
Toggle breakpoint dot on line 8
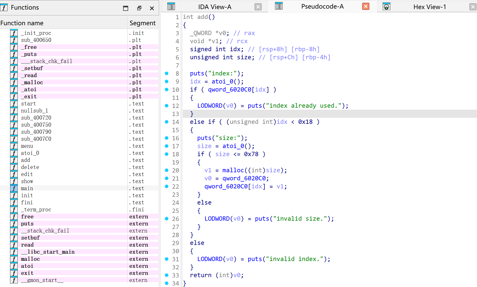coord(167,73)
